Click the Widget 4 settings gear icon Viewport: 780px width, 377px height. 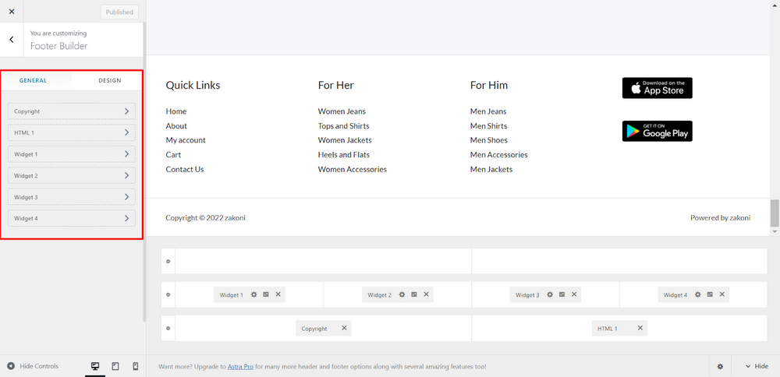pos(698,295)
